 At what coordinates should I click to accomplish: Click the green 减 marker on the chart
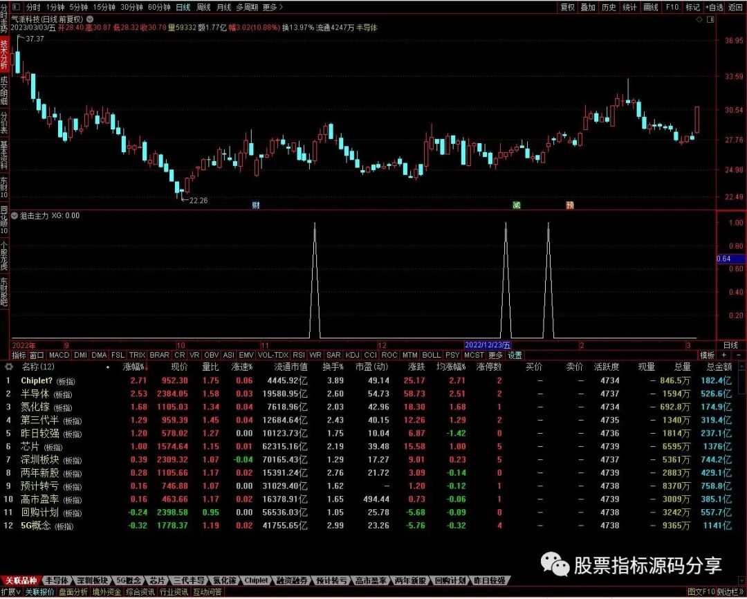click(x=517, y=205)
